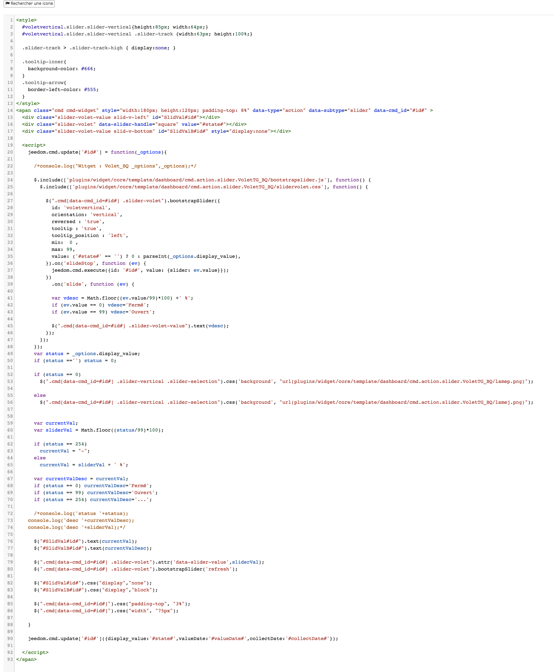Click the span class="cmd cmd-widget" line
The width and height of the screenshot is (554, 672).
coord(225,110)
